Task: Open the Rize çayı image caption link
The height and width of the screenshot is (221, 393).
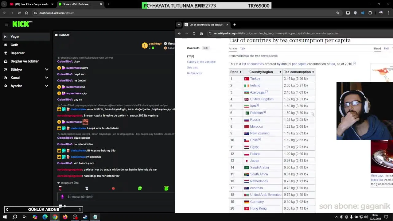Action: click(x=377, y=176)
